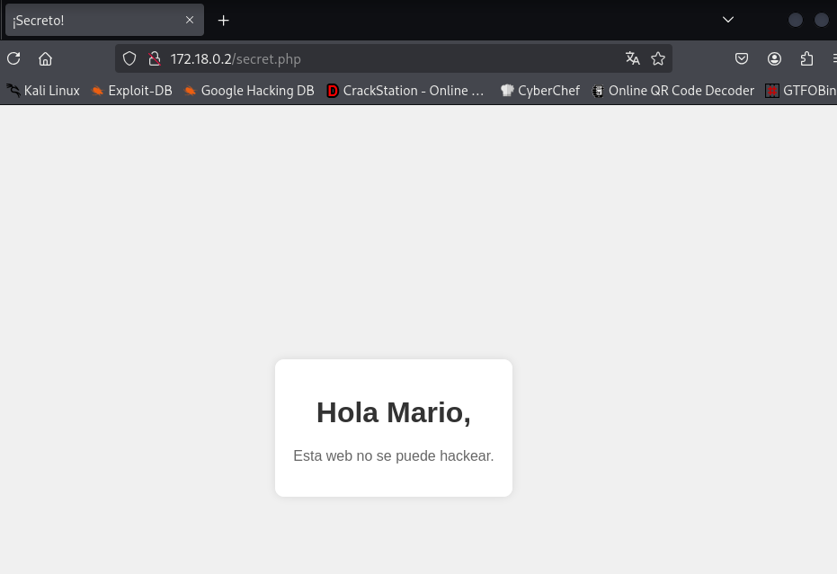Open the Exploit-DB bookmark
Screen dimensions: 837x574
131,91
